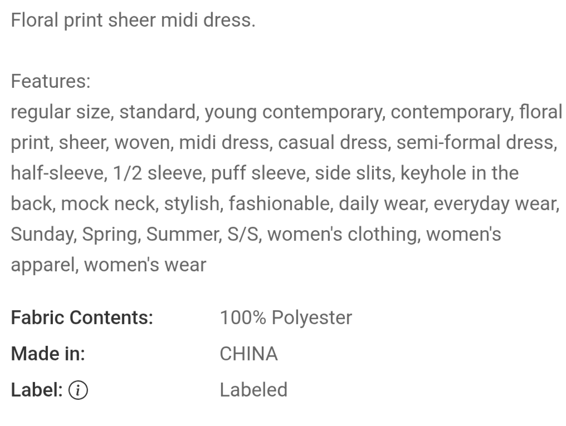This screenshot has height=426, width=566.
Task: Click the CHINA value text
Action: [x=248, y=354]
